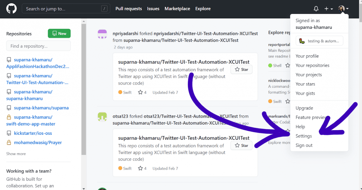This screenshot has height=190, width=362.
Task: Click the status emoji icon in user menu
Action: point(302,41)
